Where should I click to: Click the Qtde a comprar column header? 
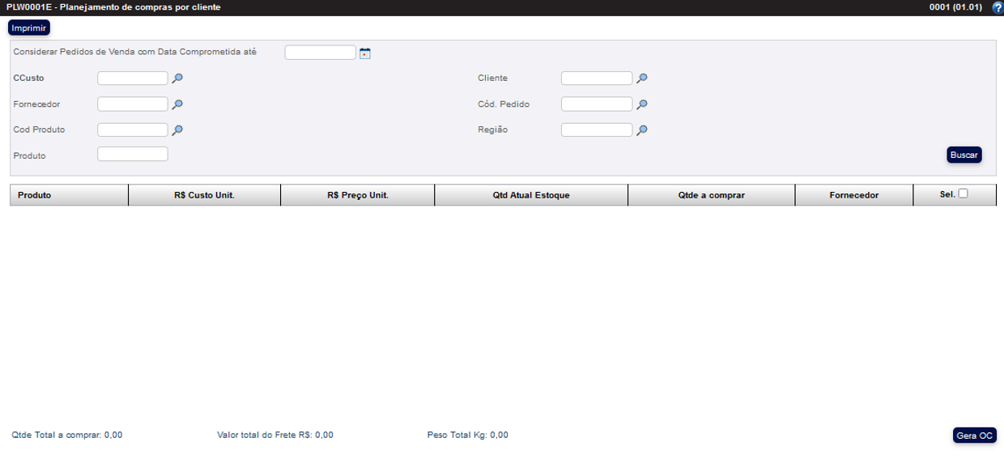point(711,195)
